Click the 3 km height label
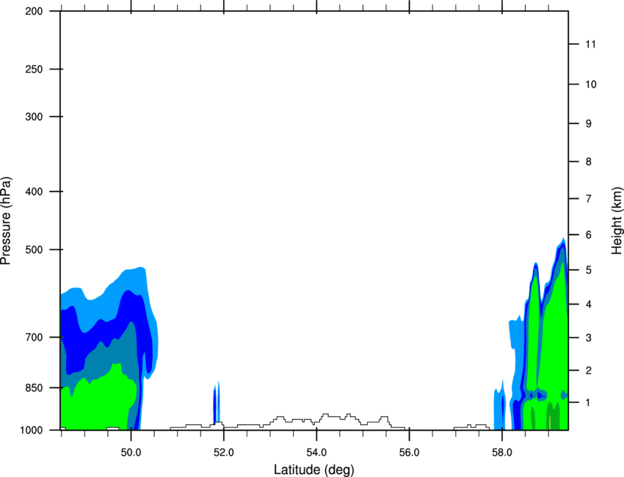This screenshot has width=624, height=477. pyautogui.click(x=589, y=338)
